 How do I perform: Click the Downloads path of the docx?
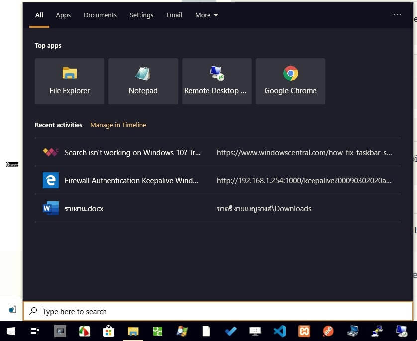point(264,208)
